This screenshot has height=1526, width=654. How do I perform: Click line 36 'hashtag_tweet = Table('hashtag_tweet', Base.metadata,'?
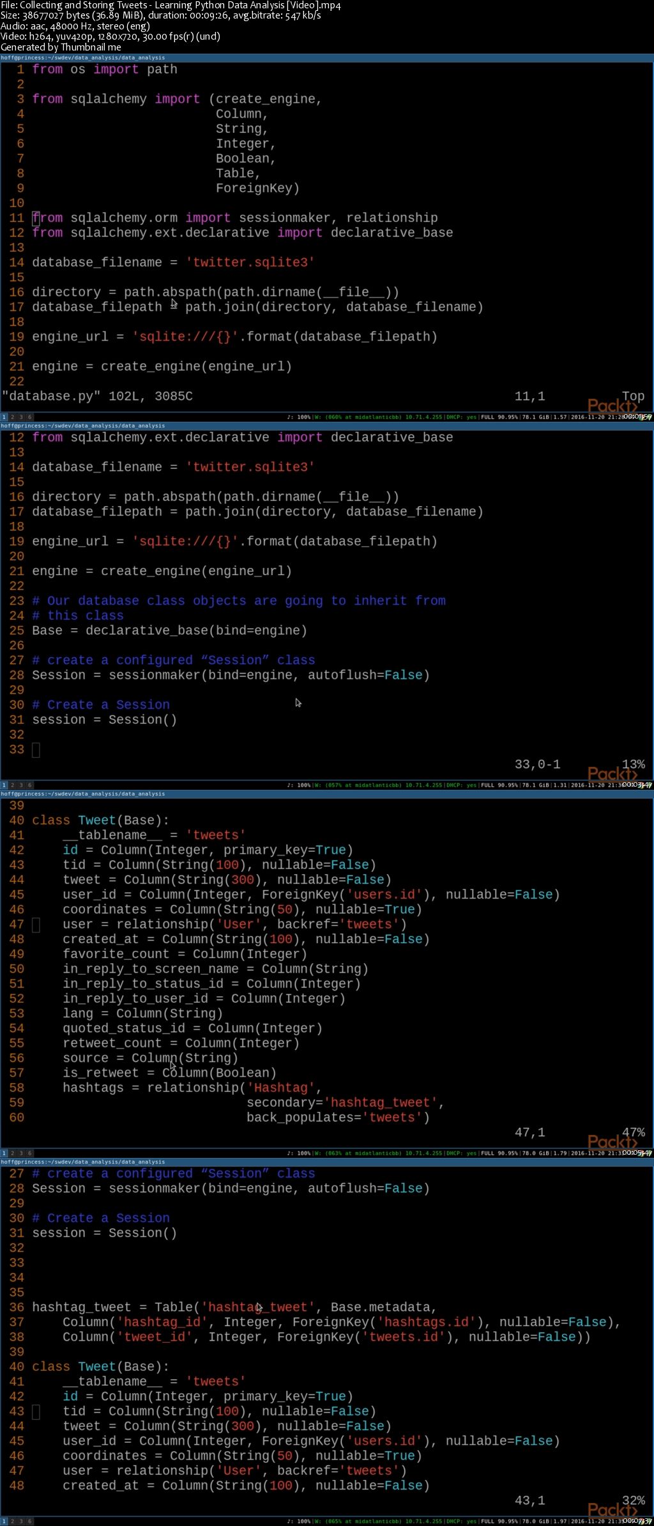(x=234, y=1307)
